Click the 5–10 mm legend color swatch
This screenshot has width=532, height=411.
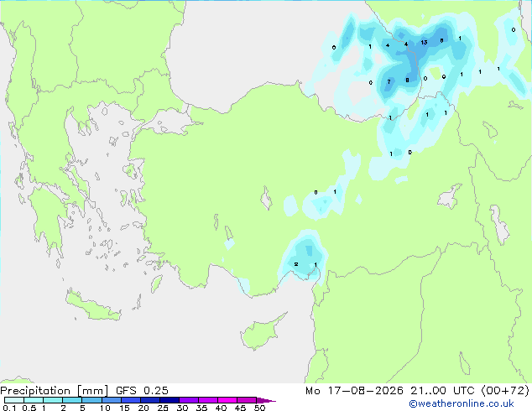(91, 400)
